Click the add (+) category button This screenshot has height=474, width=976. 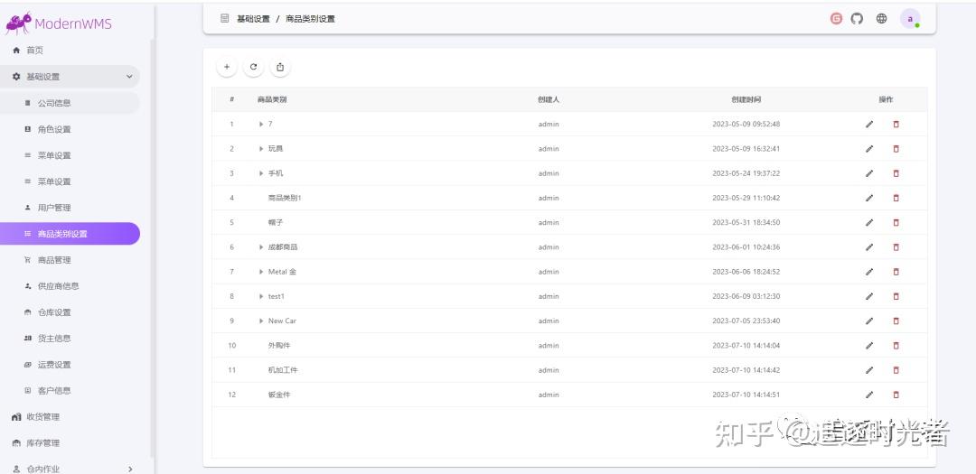pos(227,67)
